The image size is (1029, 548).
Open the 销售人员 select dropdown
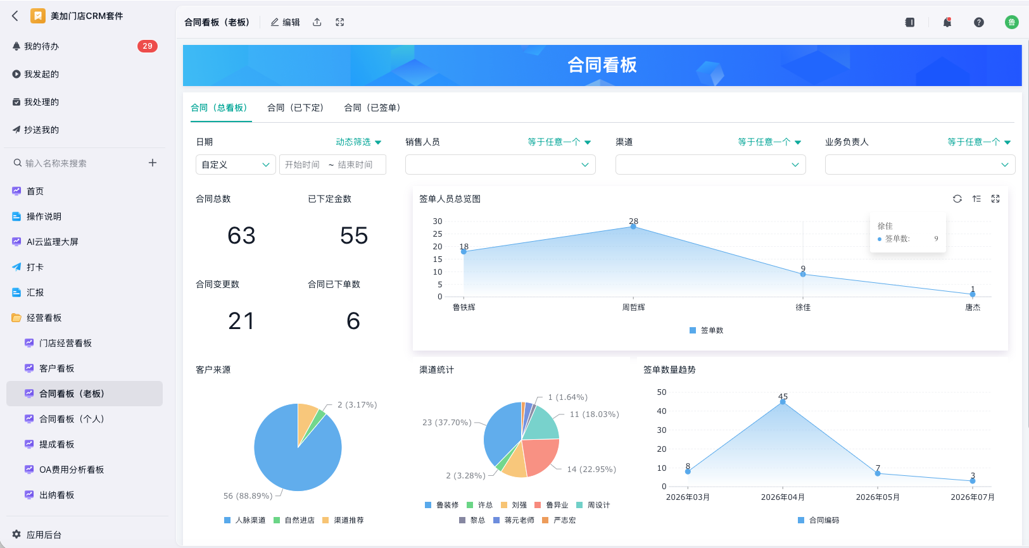pos(500,165)
